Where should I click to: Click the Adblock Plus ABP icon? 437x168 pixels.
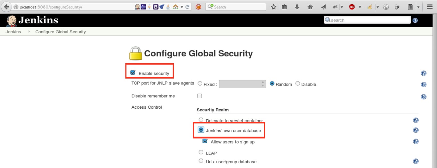pos(352,7)
